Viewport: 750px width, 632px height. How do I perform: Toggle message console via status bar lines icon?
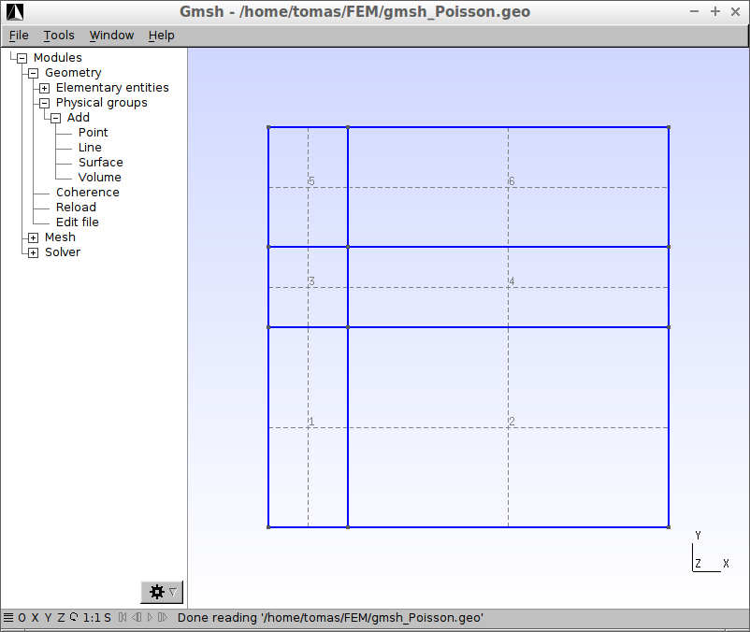point(8,618)
